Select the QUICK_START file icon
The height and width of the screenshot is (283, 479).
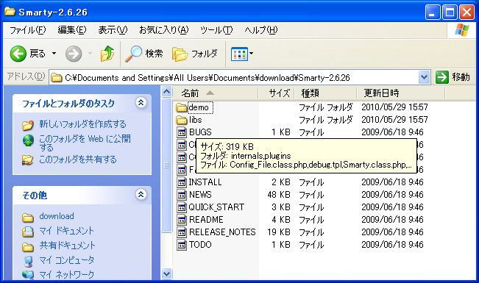point(182,207)
